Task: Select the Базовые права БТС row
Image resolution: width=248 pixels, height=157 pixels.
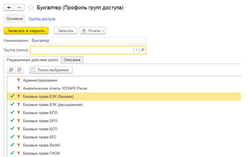Action: pyautogui.click(x=124, y=137)
